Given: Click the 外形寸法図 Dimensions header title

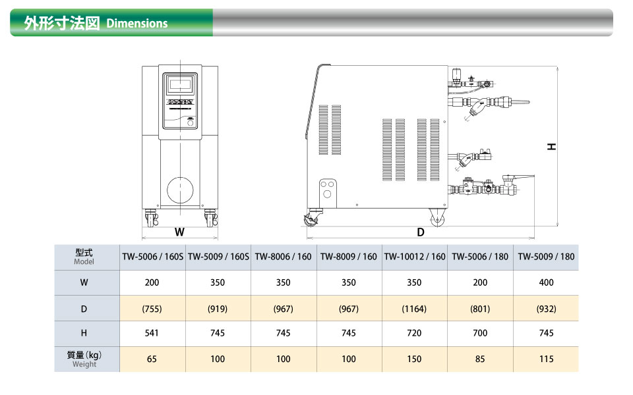Looking at the screenshot, I should tap(96, 23).
